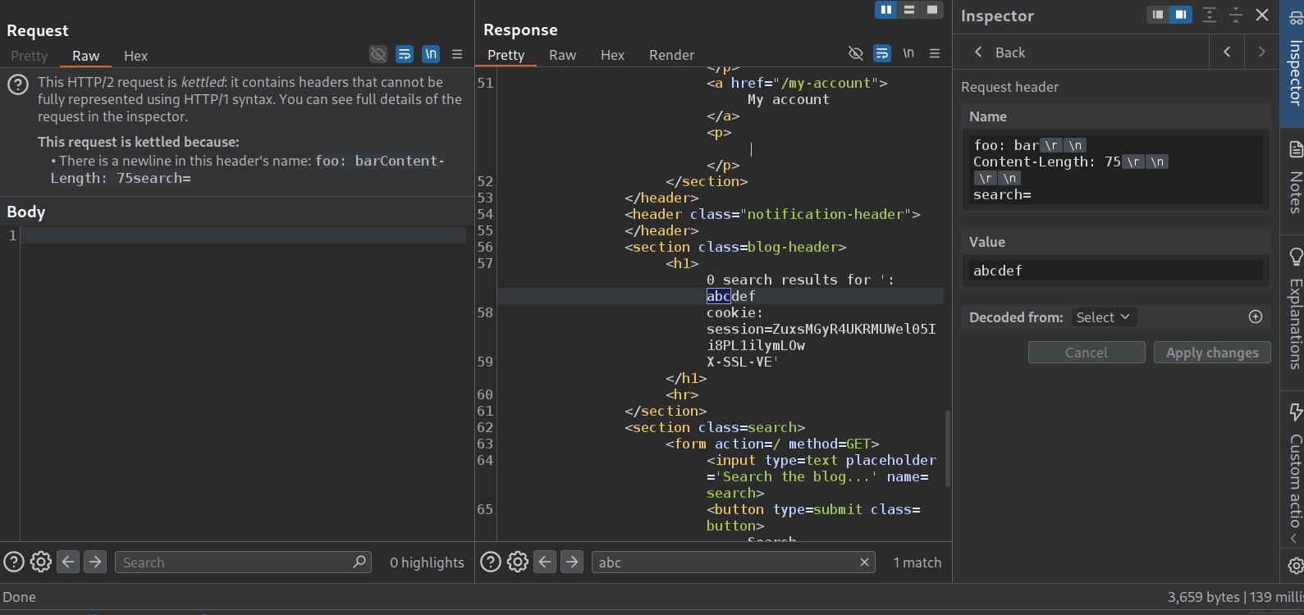Viewport: 1304px width, 615px height.
Task: Toggle non-printable characters in Request panel
Action: click(431, 54)
